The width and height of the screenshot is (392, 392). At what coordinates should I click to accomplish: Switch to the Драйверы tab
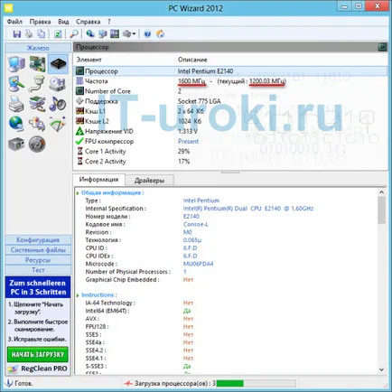(x=149, y=181)
